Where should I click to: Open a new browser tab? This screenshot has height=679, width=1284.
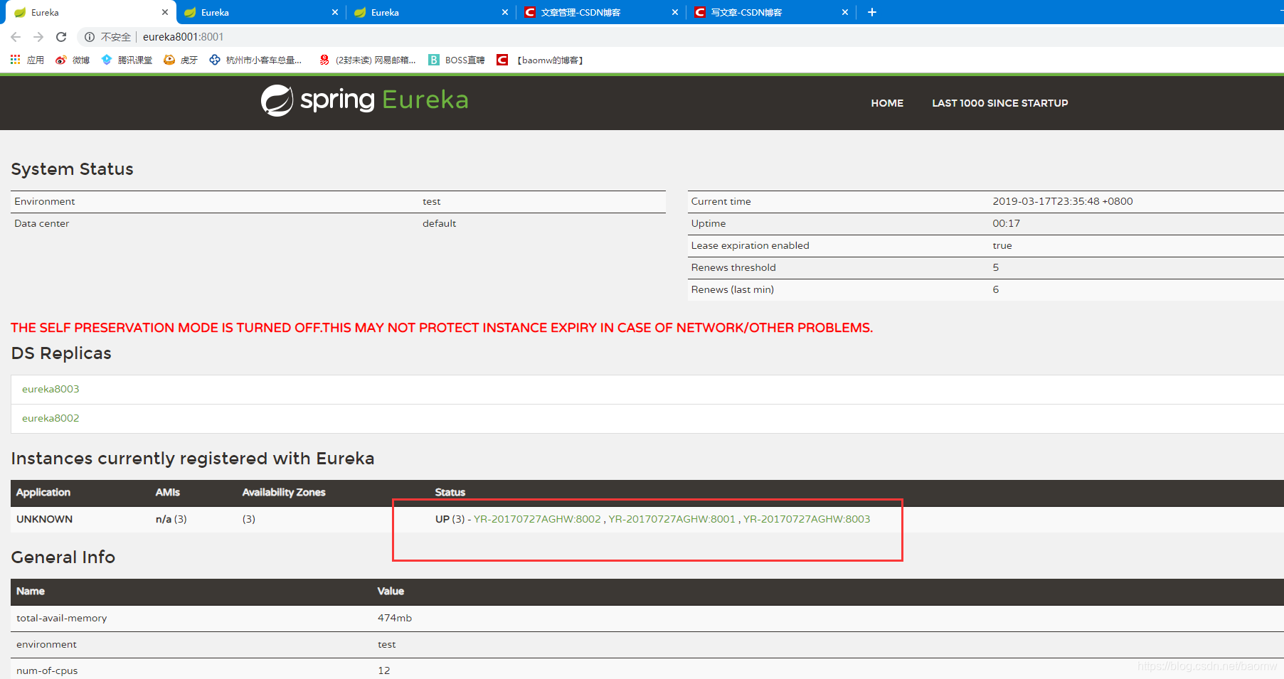(872, 12)
